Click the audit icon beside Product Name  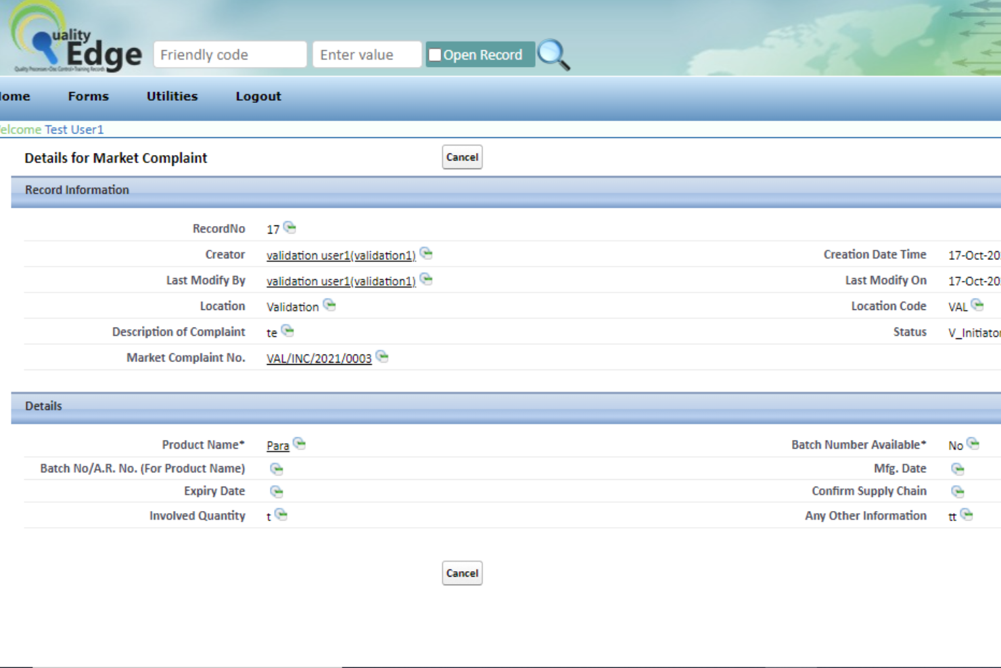[299, 443]
